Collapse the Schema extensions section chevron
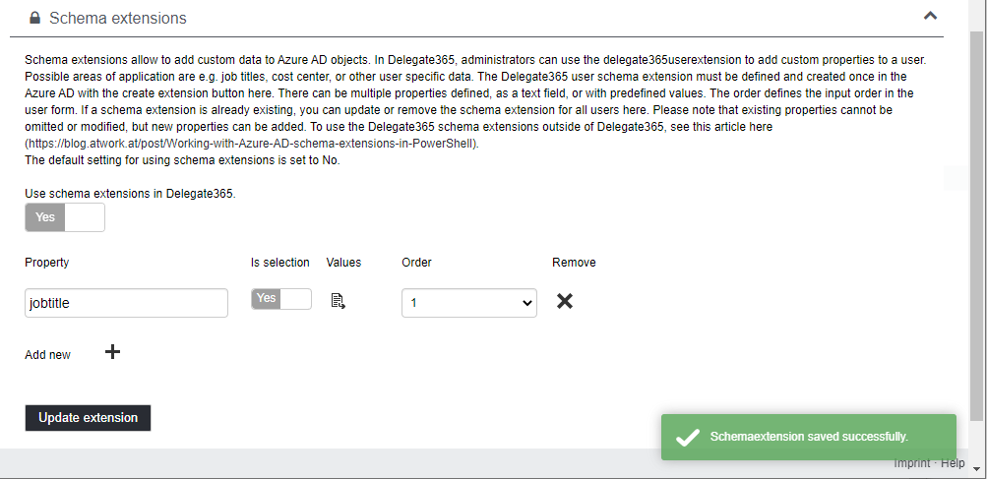 930,16
